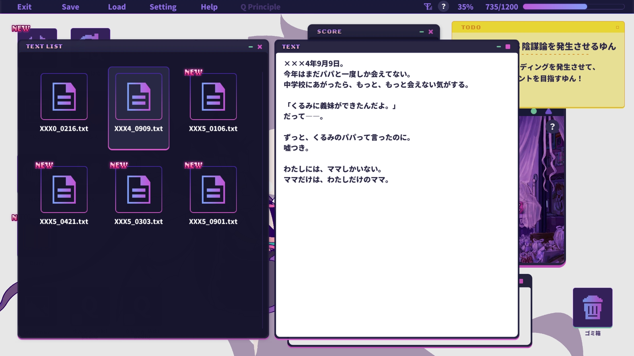Minimize the TEXT LIST window
634x356 pixels.
pos(251,47)
